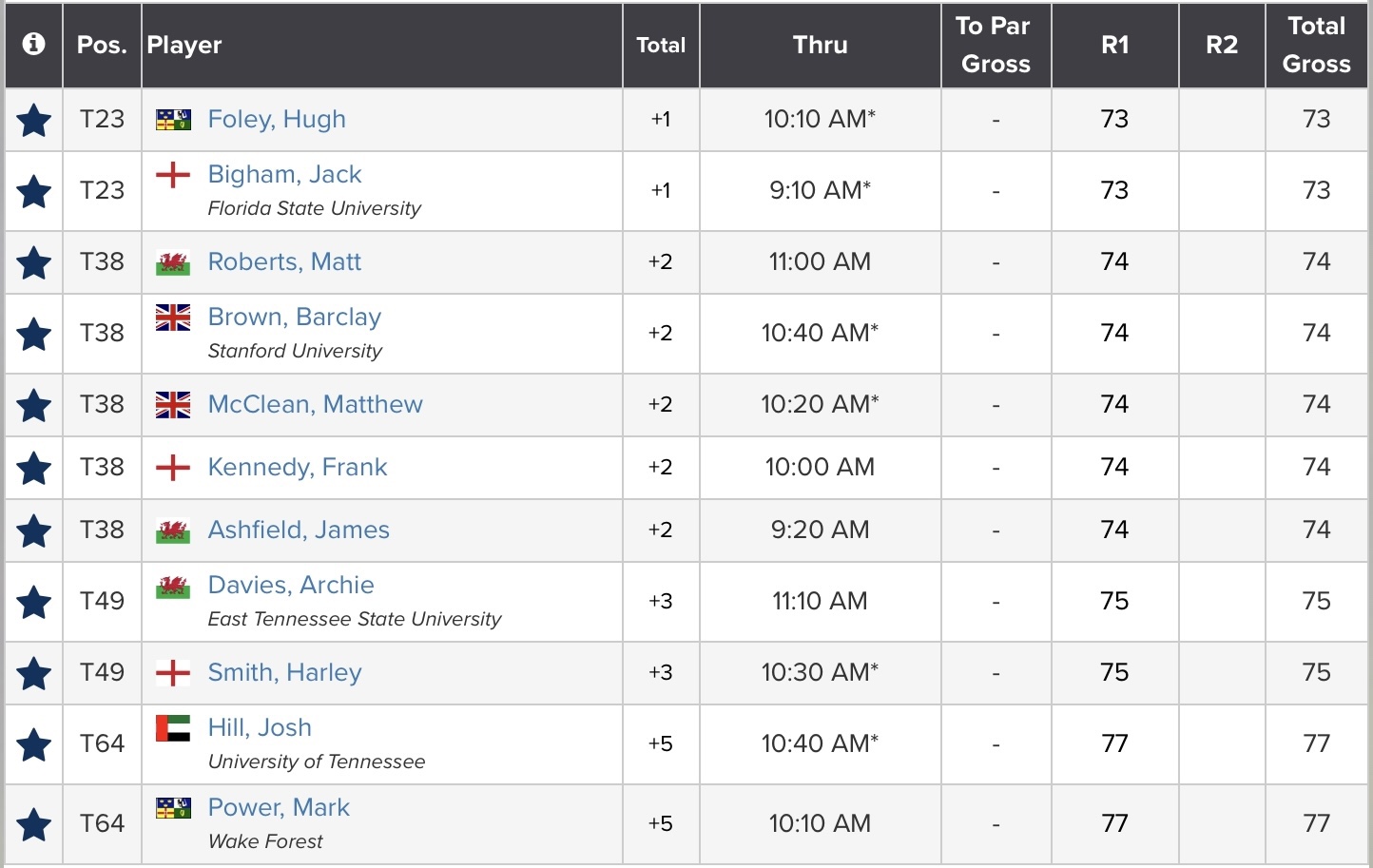1373x868 pixels.
Task: Toggle favorite star for Matt Roberts
Action: coord(34,262)
